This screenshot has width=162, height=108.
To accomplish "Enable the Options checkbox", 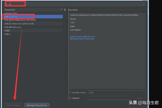I will click(70, 98).
